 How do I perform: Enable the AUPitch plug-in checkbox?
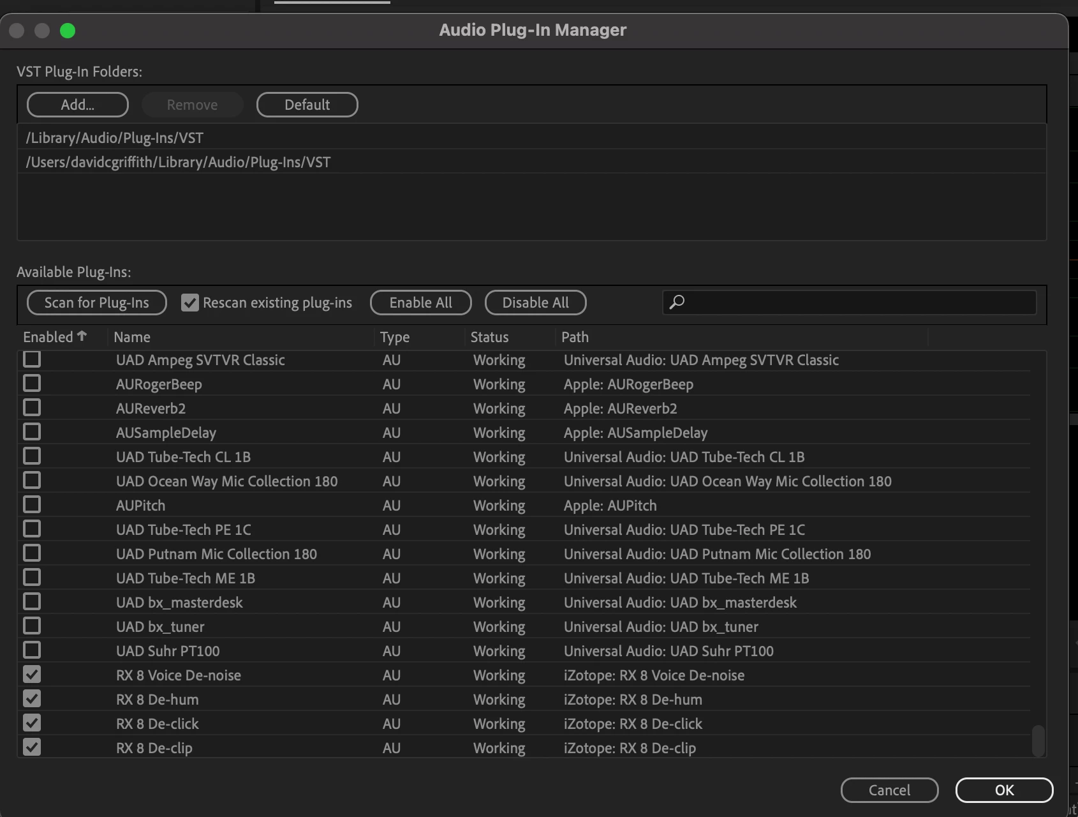[x=32, y=505]
